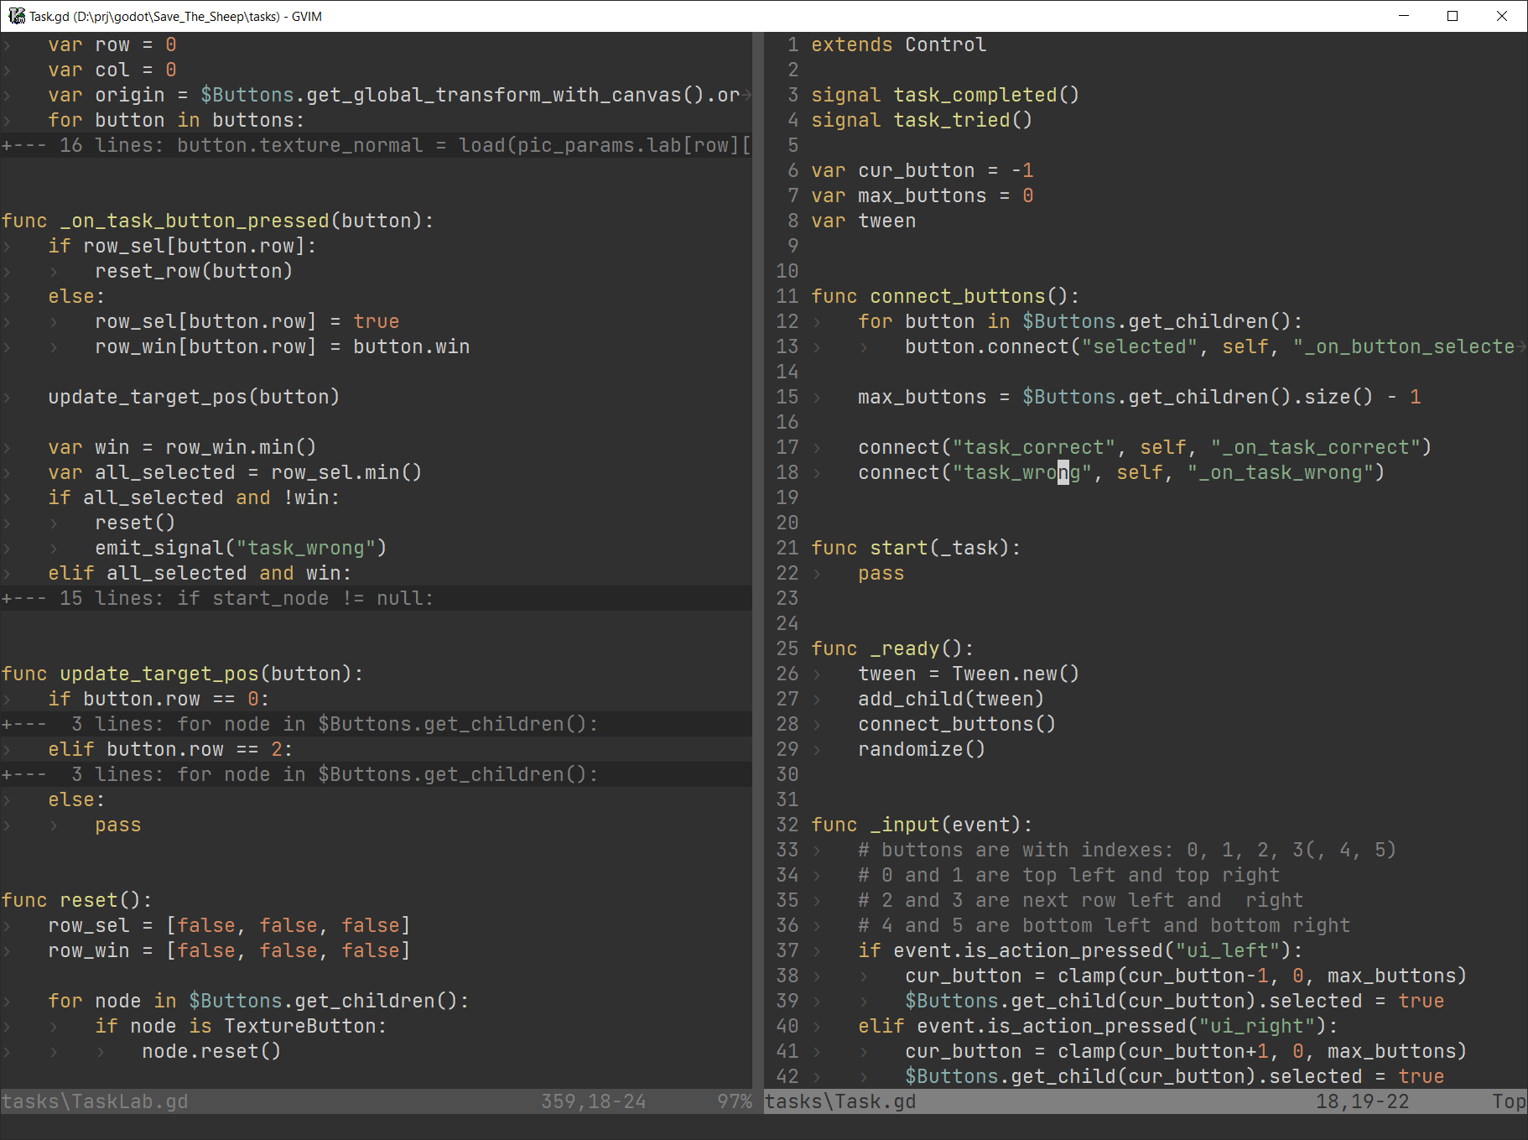Click 'row_win[button.row] = button.win' line

click(283, 346)
